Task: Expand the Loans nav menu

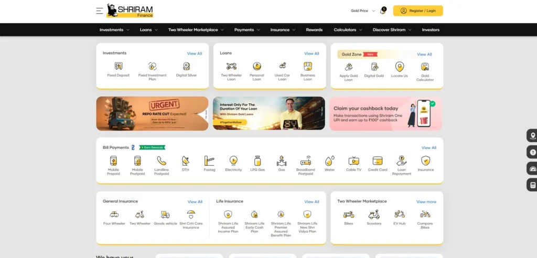Action: click(148, 30)
